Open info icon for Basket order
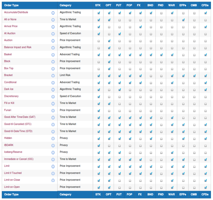The width and height of the screenshot is (213, 200). (53, 55)
